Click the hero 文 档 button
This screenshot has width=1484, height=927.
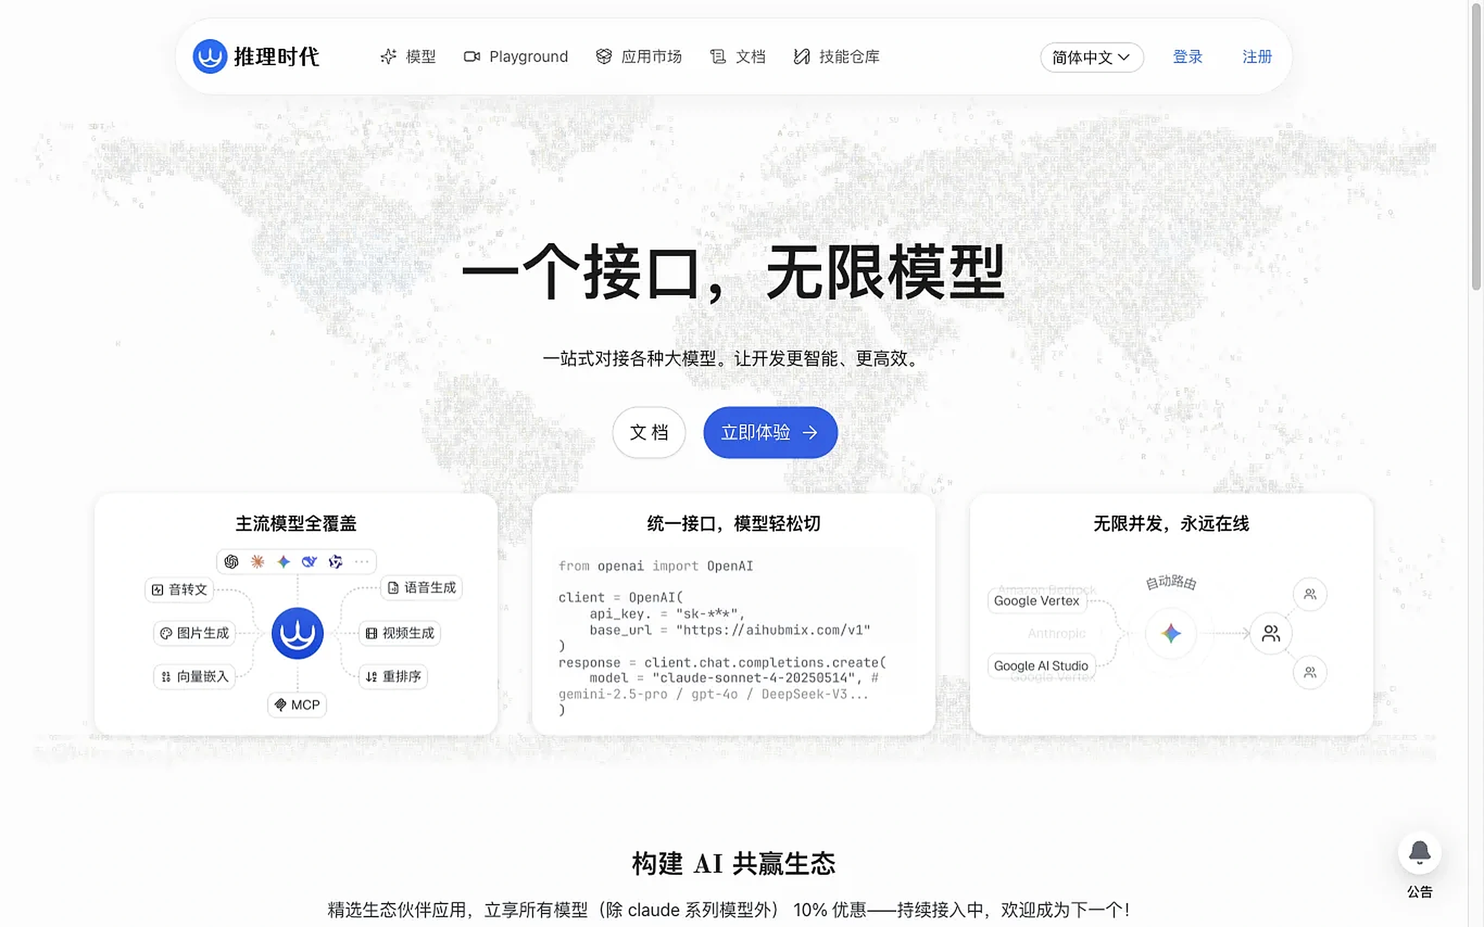click(649, 432)
